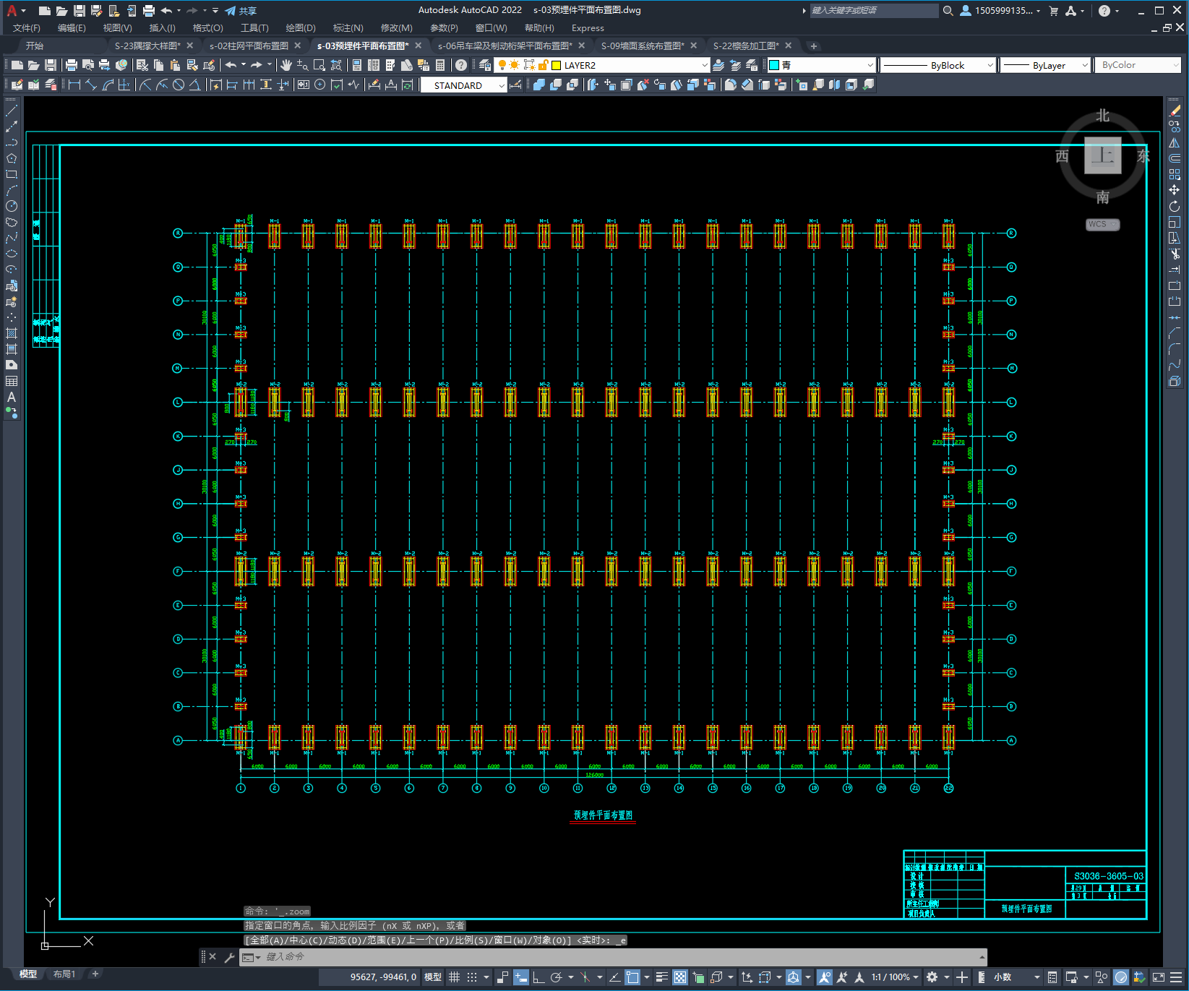
Task: Select the Move modify tool
Action: (x=1175, y=190)
